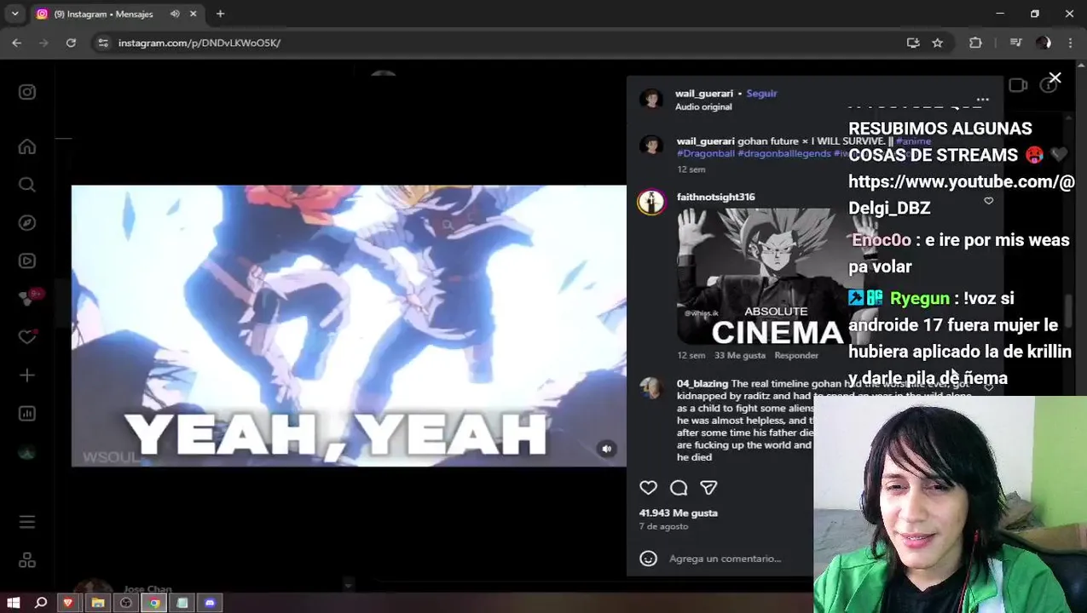The height and width of the screenshot is (613, 1087).
Task: Toggle the video sound mute button
Action: coord(606,449)
